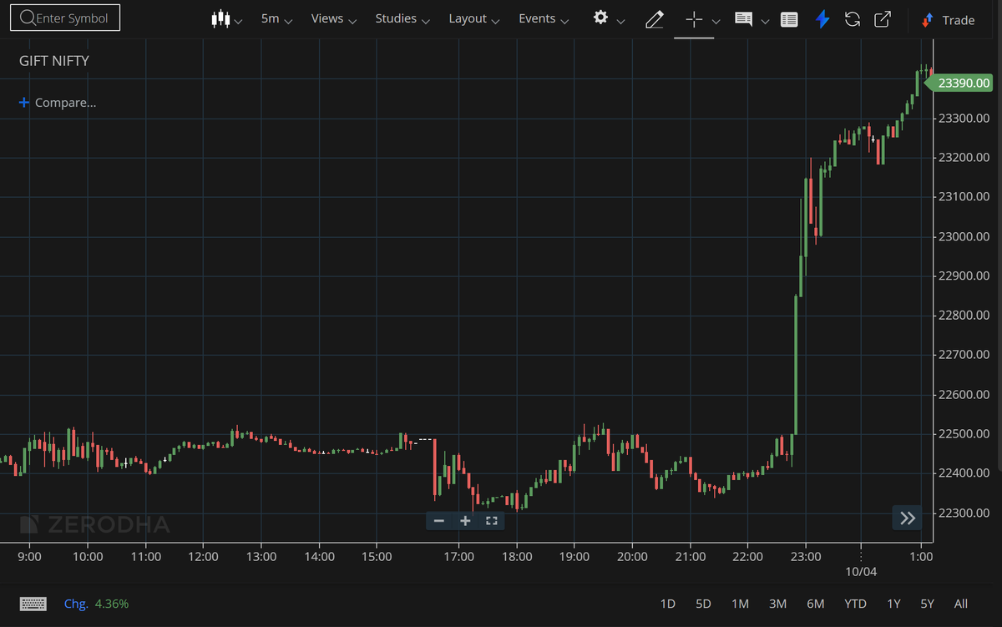Refresh the chart with reload icon
This screenshot has width=1002, height=627.
853,18
